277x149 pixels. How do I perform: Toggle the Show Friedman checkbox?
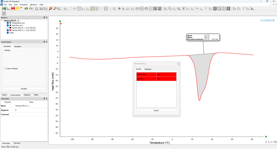point(6,69)
